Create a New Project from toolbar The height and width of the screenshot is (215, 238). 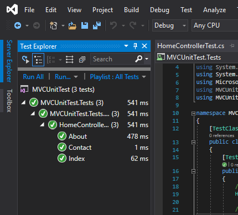pyautogui.click(x=54, y=25)
